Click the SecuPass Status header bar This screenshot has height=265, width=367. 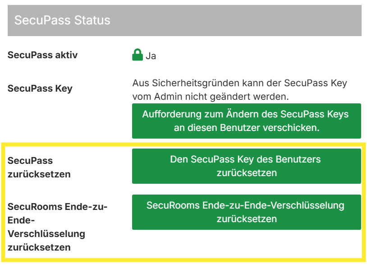click(184, 20)
